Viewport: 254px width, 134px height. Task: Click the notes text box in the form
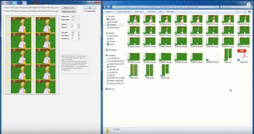click(75, 64)
